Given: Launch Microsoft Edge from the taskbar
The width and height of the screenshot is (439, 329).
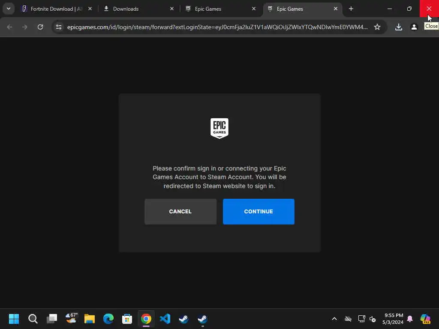Looking at the screenshot, I should tap(108, 319).
